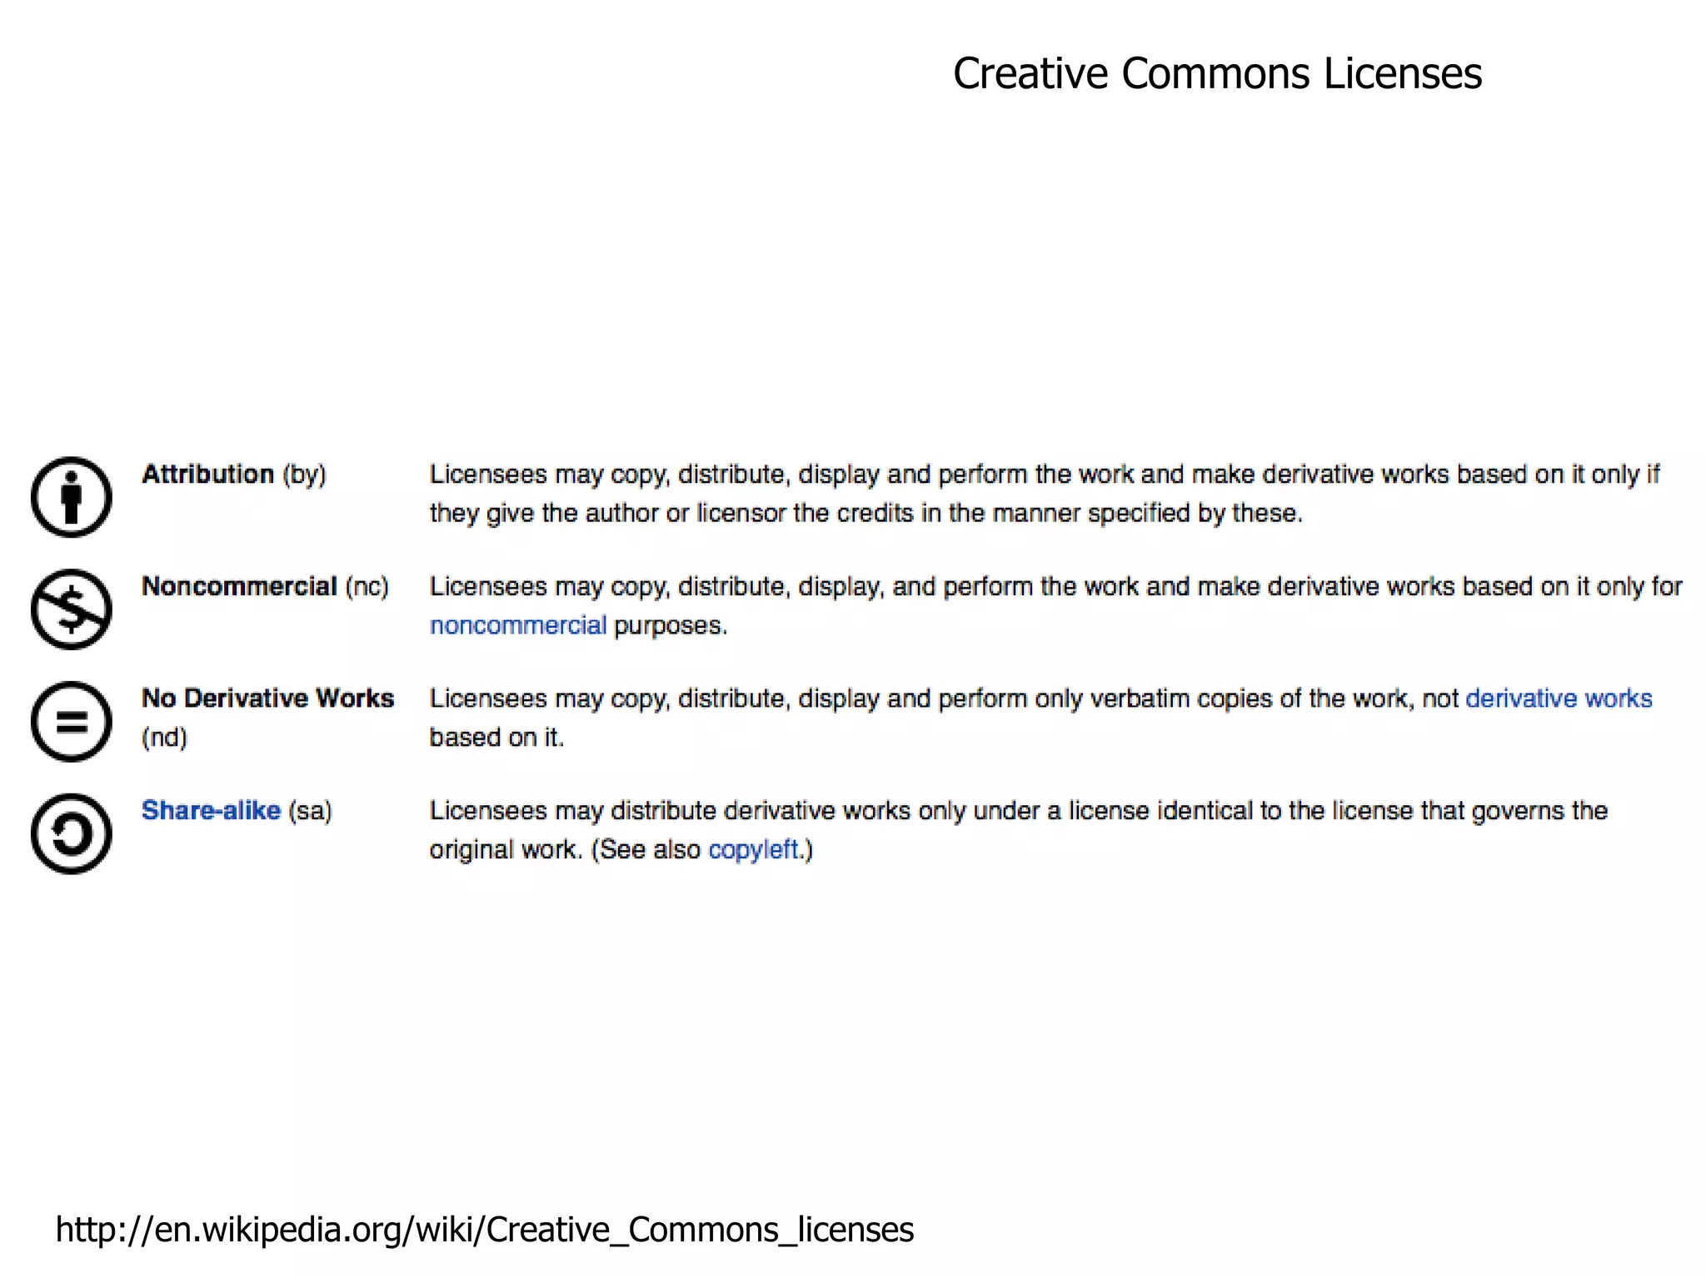Image resolution: width=1706 pixels, height=1278 pixels.
Task: Click the No Derivative Works heading
Action: [267, 699]
